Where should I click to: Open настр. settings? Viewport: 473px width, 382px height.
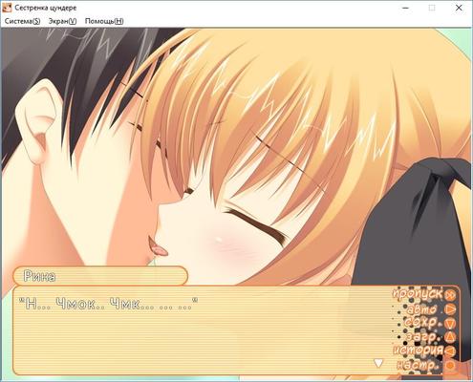pos(427,365)
